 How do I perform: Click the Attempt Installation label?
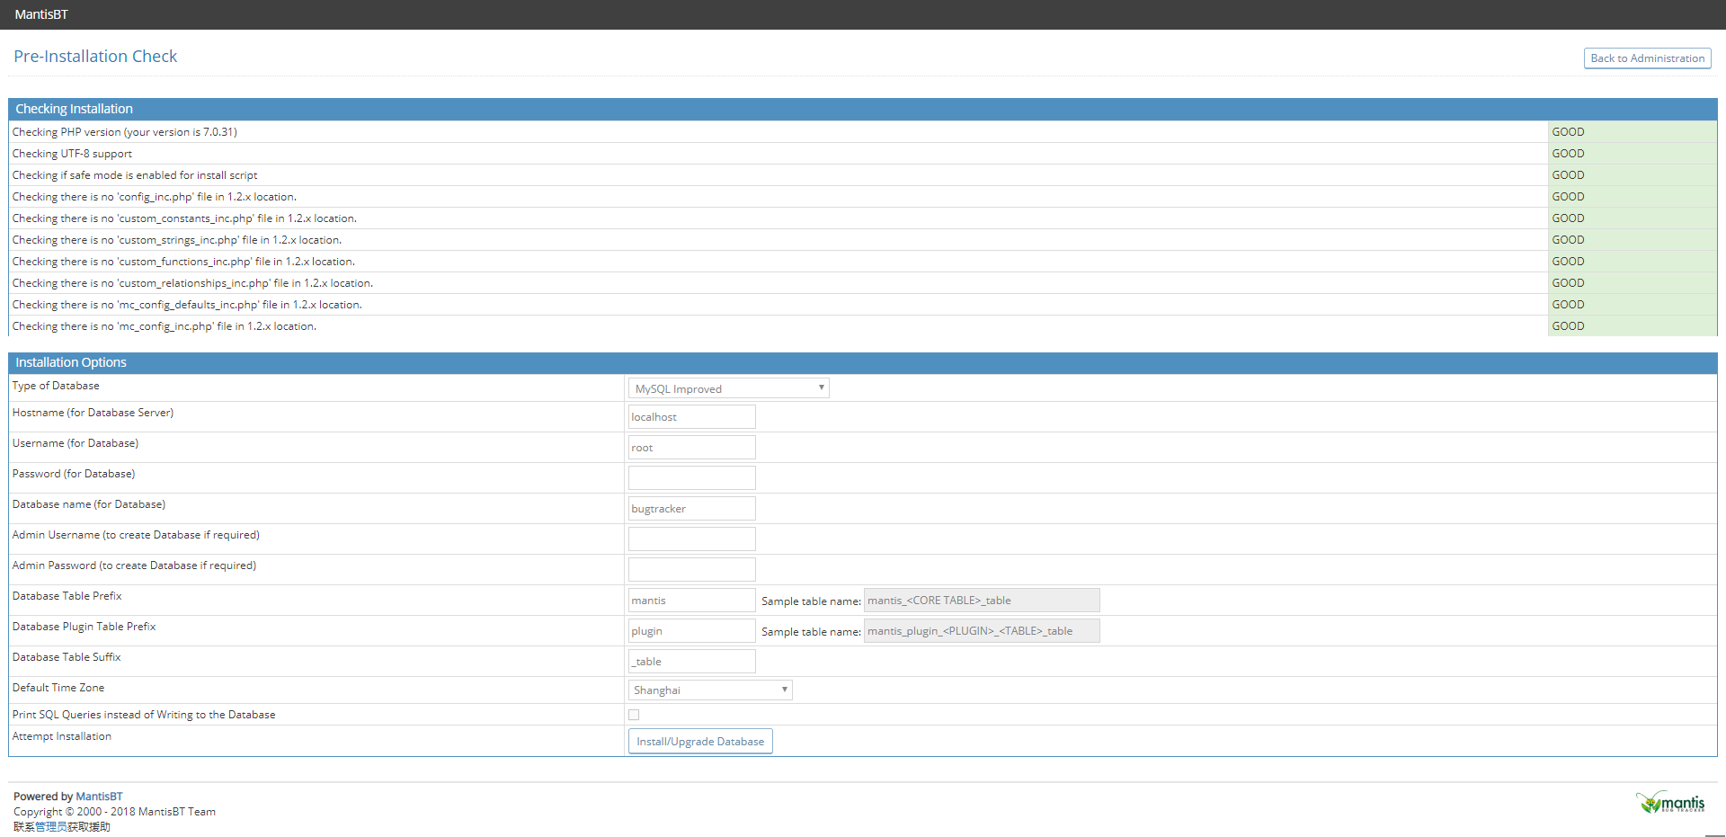pyautogui.click(x=62, y=736)
